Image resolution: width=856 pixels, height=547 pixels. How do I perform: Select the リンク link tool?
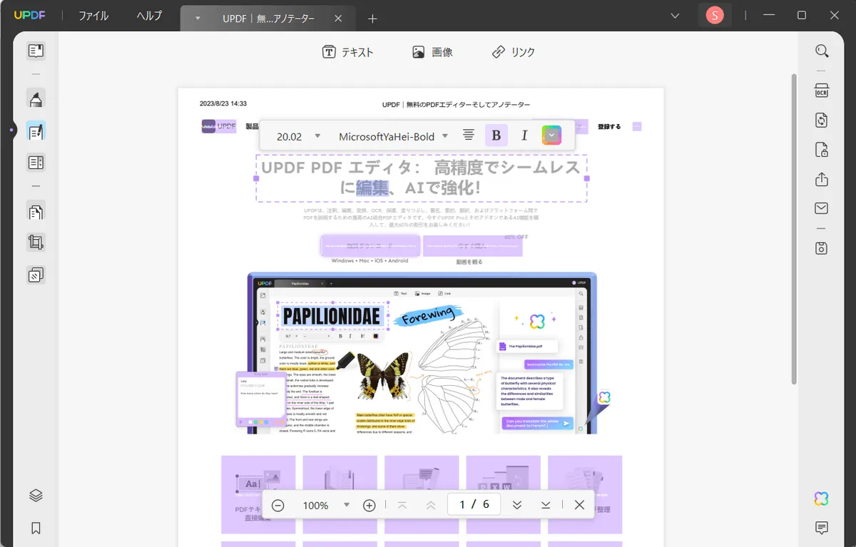click(514, 52)
